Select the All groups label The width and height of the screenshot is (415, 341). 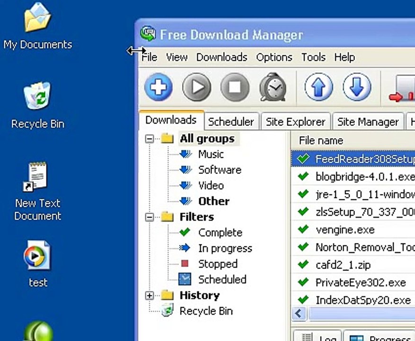(207, 139)
